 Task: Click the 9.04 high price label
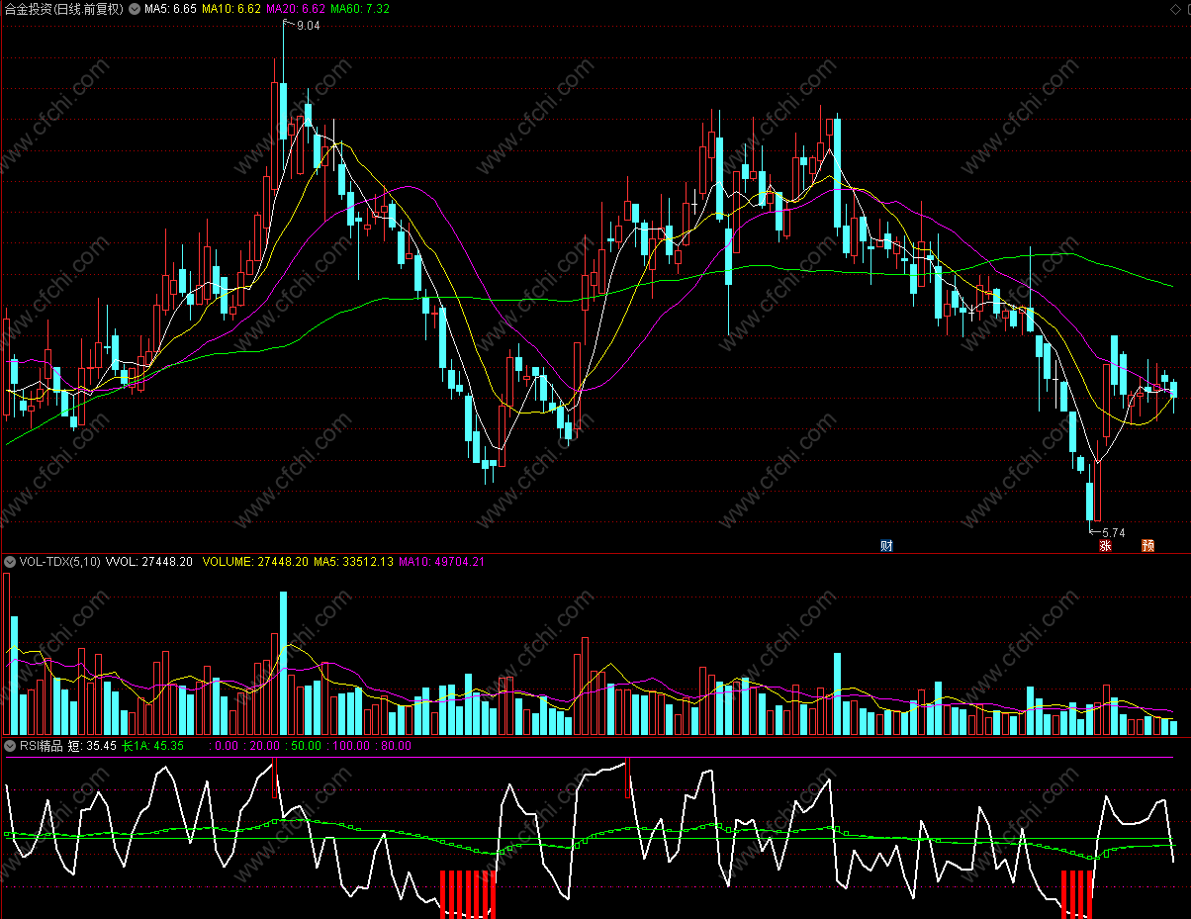(x=309, y=27)
